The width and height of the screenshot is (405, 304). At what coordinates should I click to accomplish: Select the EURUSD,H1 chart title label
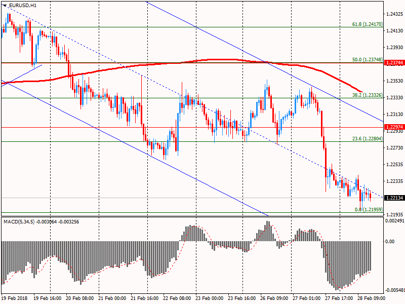coord(22,5)
